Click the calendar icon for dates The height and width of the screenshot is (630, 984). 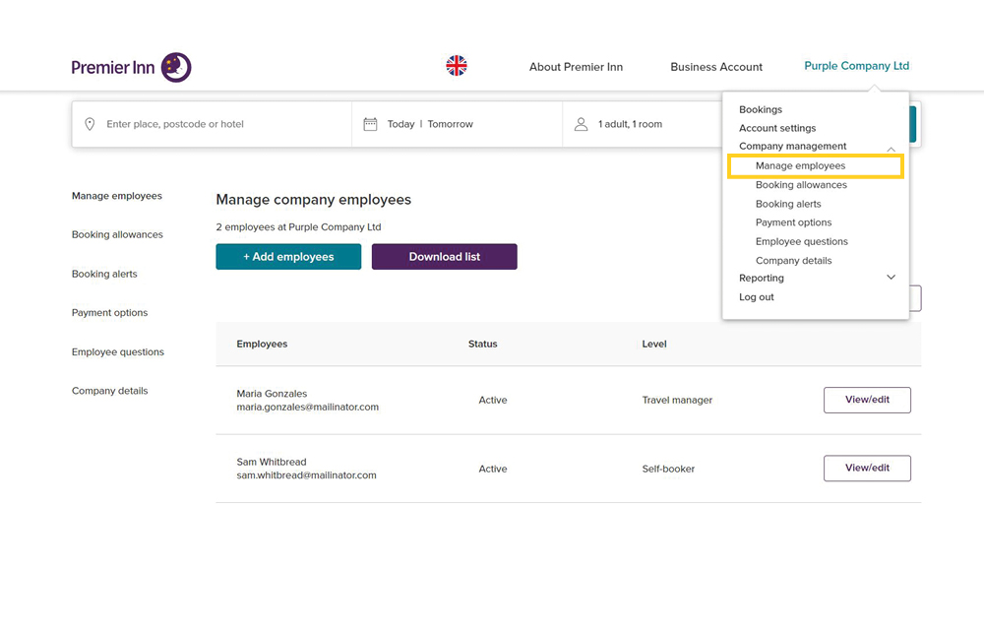(371, 124)
